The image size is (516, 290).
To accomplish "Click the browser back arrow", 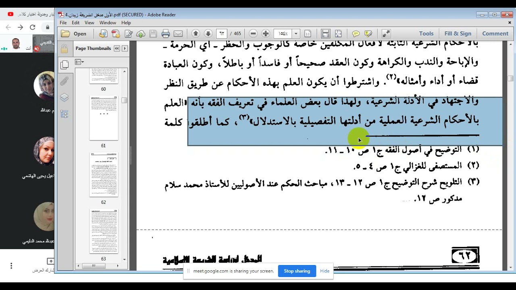I will 8,27.
